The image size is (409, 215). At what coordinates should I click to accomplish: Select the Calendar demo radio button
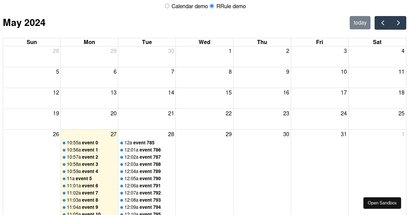point(167,6)
